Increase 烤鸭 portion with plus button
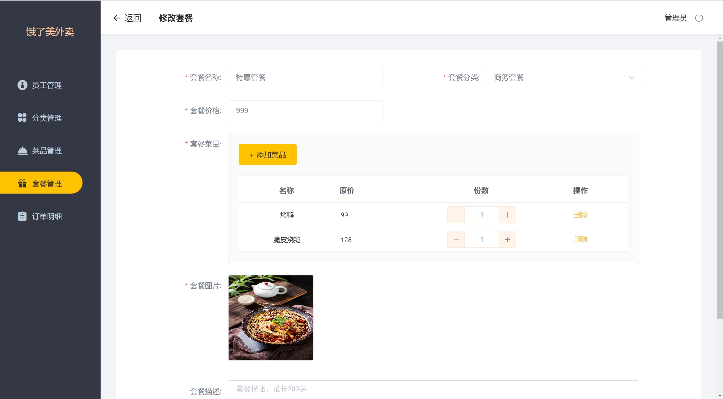Image resolution: width=723 pixels, height=399 pixels. click(507, 215)
